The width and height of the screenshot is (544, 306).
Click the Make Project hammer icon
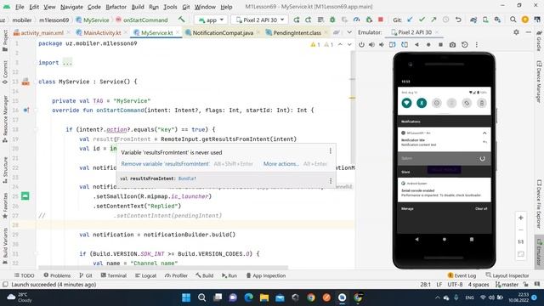coord(181,20)
